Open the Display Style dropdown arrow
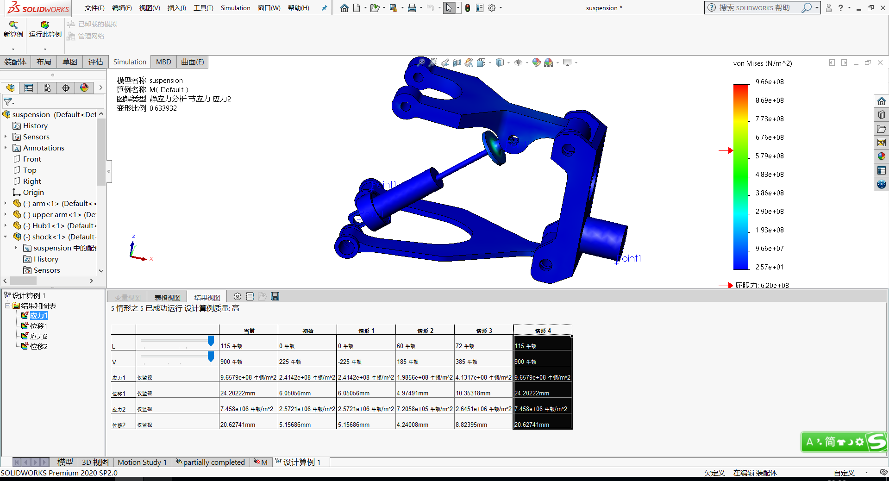889x481 pixels. (x=508, y=62)
